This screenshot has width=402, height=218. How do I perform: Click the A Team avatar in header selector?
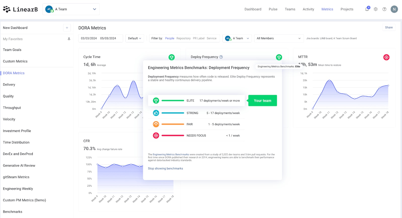click(49, 9)
